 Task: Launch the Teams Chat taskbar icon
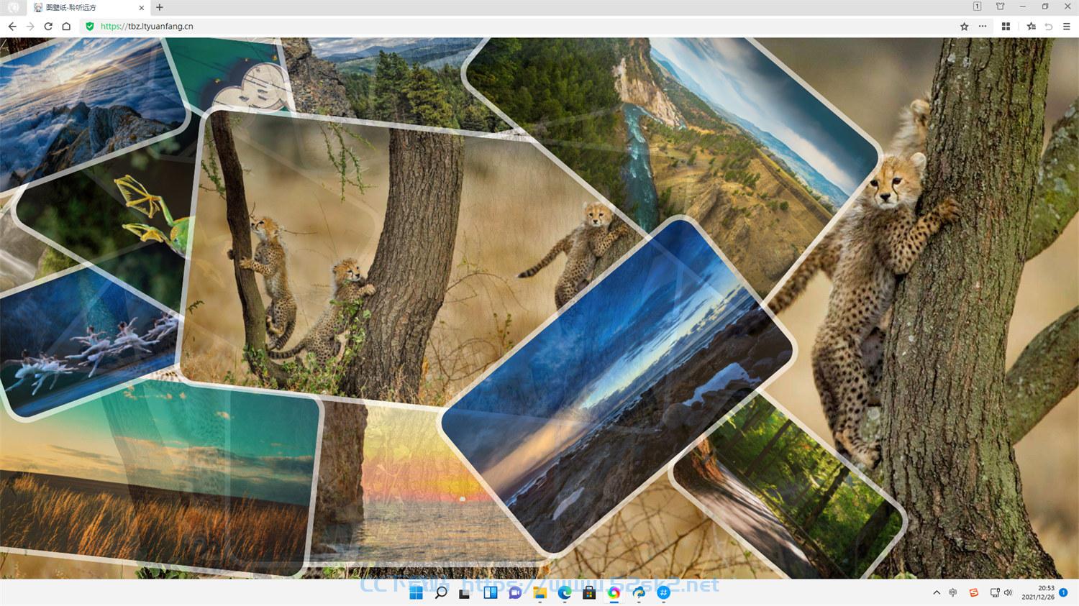tap(515, 592)
